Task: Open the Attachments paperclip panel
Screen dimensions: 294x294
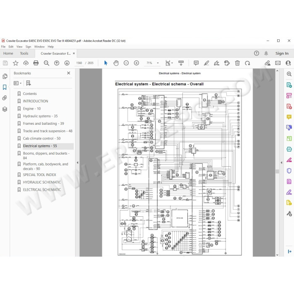Action: click(5, 98)
